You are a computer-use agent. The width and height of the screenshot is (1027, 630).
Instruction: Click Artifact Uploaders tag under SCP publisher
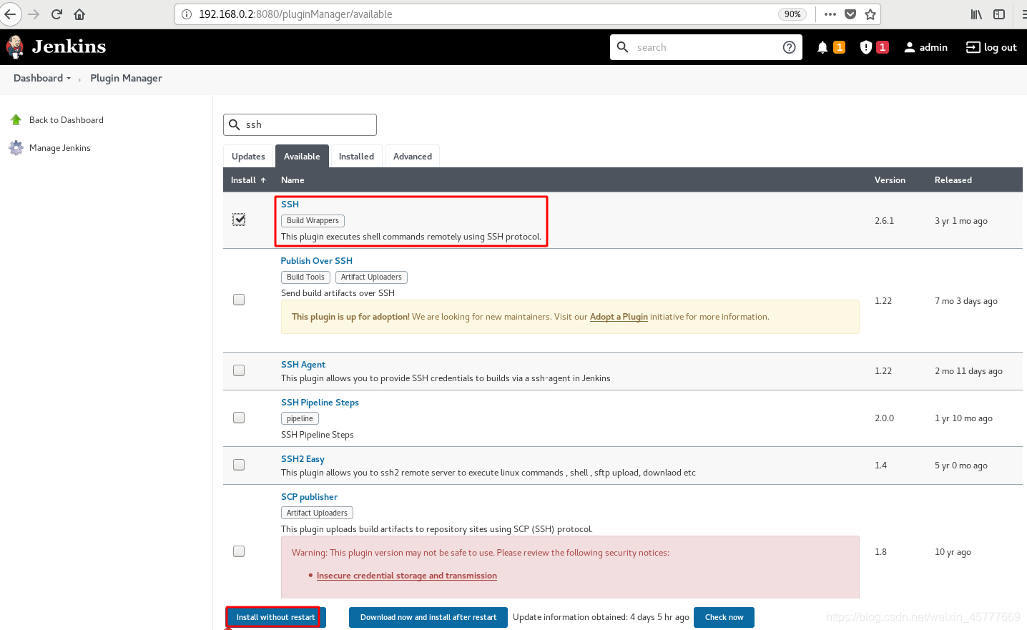point(317,513)
